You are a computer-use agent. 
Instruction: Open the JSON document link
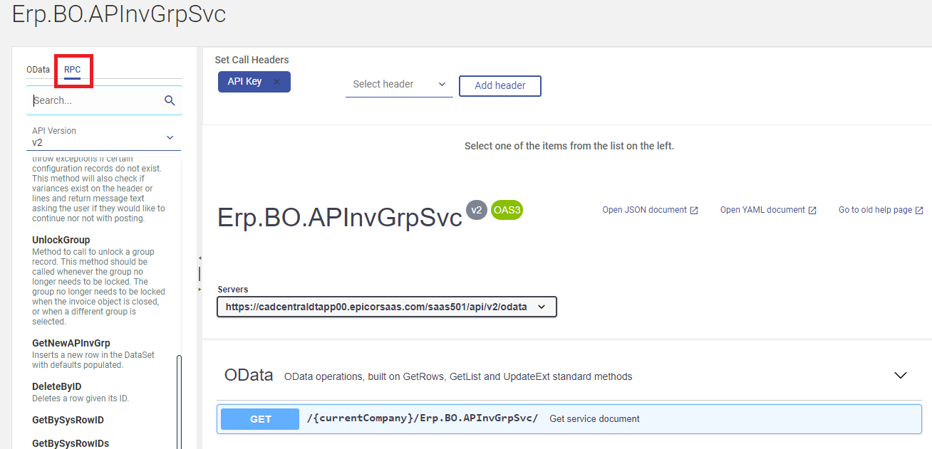click(645, 210)
